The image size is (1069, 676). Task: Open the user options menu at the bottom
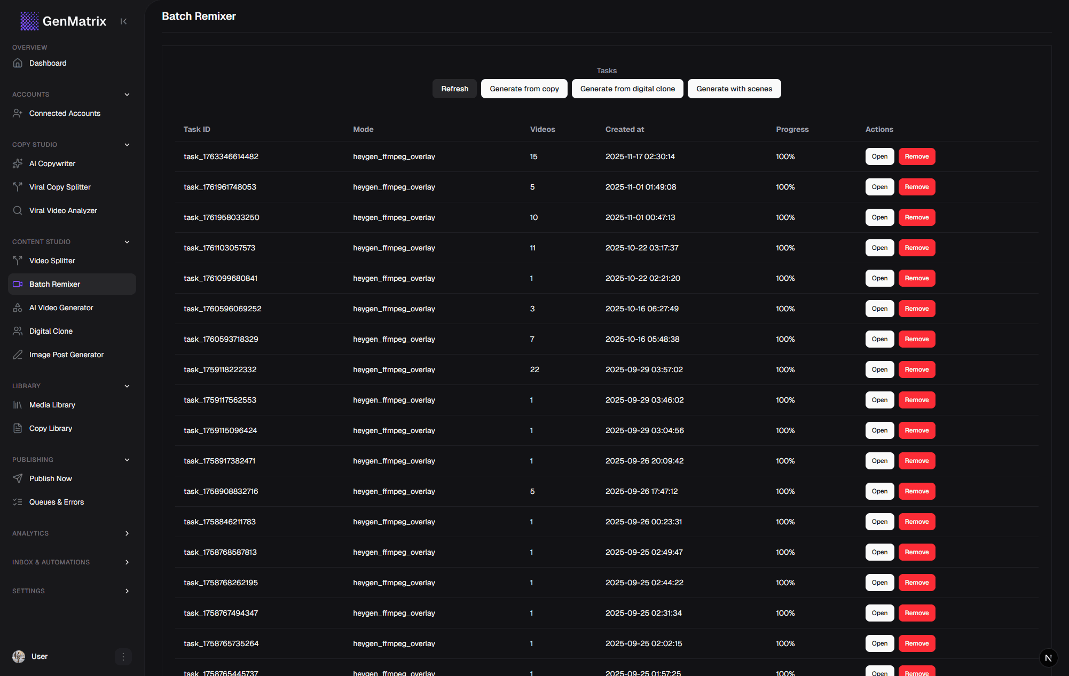click(x=123, y=656)
